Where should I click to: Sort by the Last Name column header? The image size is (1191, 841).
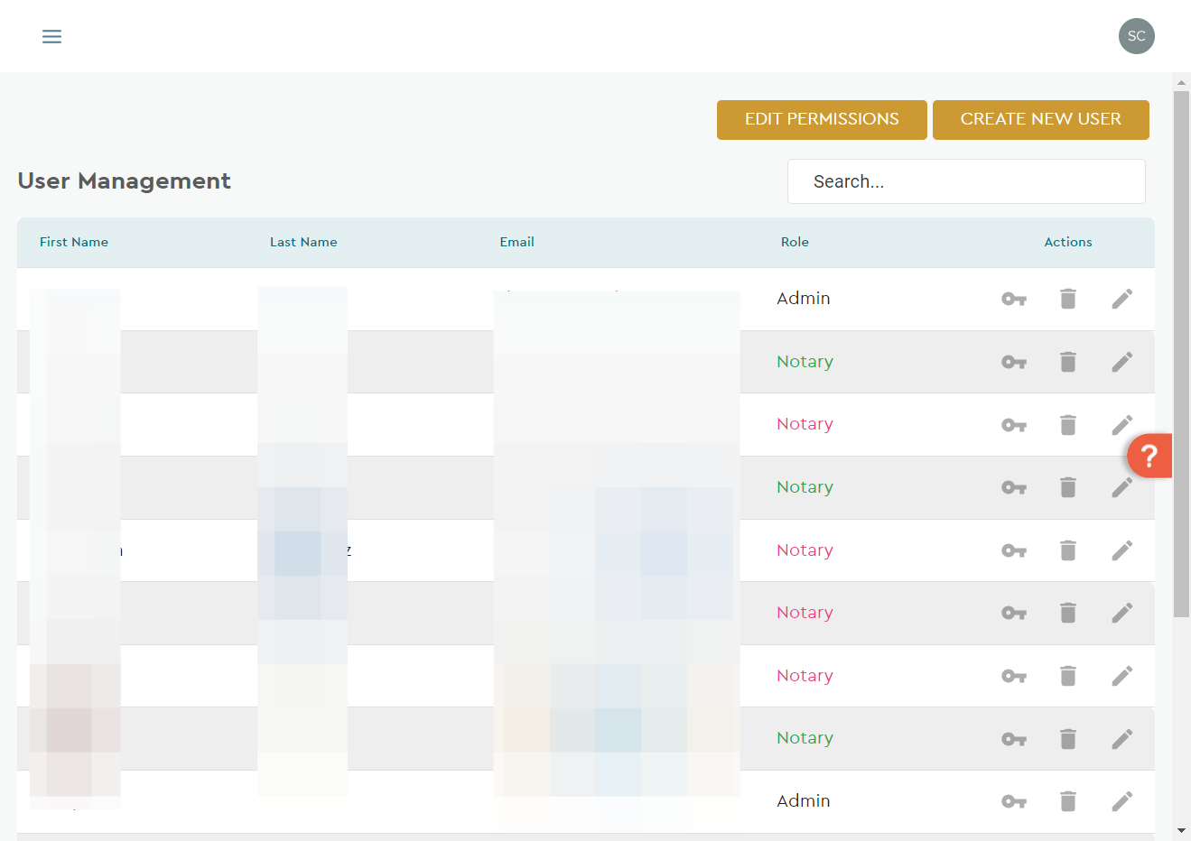(303, 242)
